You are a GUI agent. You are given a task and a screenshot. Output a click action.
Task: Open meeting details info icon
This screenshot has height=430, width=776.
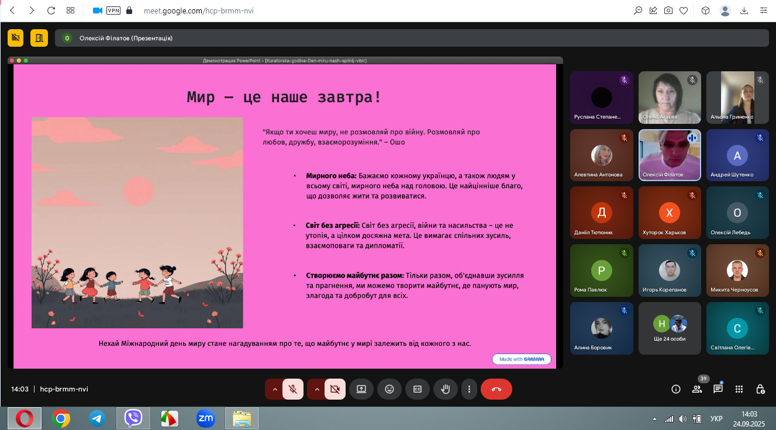pyautogui.click(x=676, y=389)
